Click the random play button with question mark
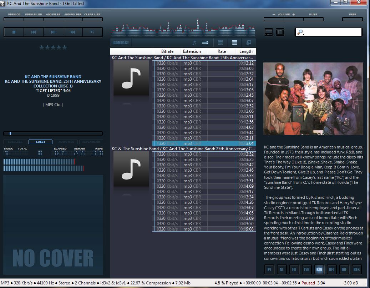The image size is (370, 288). pyautogui.click(x=92, y=32)
